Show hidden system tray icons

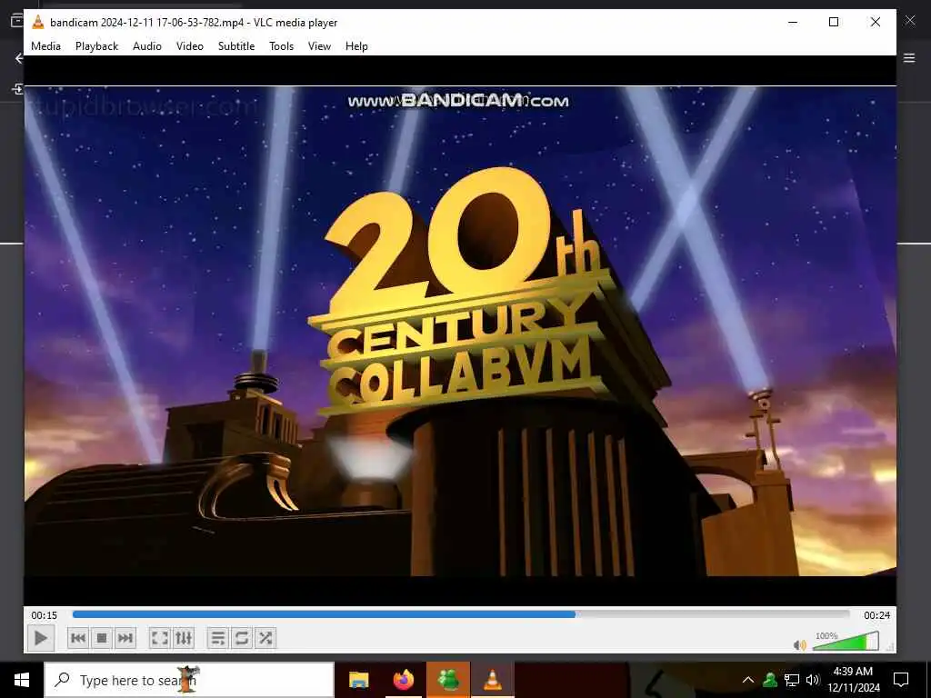[748, 680]
